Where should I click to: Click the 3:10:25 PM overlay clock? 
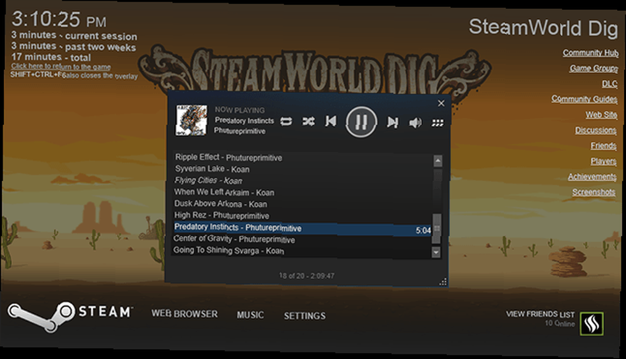(59, 19)
